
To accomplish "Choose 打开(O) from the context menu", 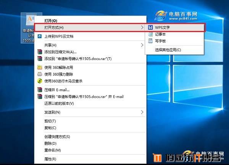I will click(x=90, y=21).
